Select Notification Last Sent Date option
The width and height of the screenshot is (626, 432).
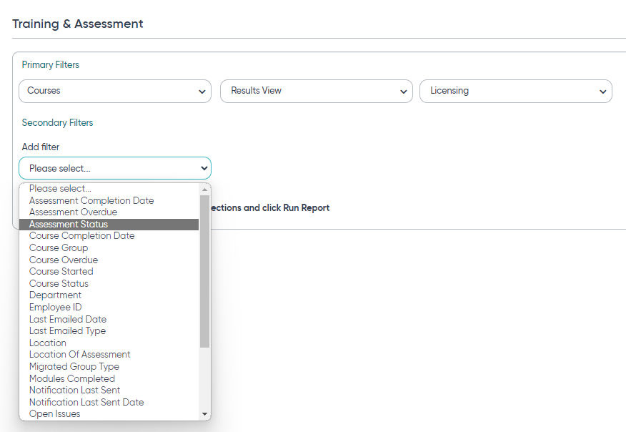coord(109,402)
